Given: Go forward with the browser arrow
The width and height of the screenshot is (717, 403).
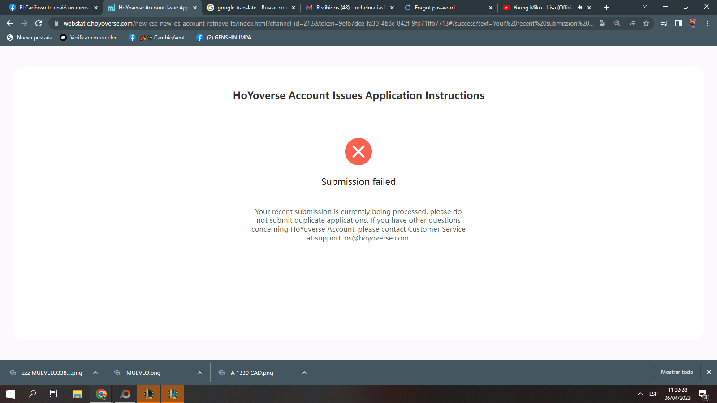Looking at the screenshot, I should point(24,23).
